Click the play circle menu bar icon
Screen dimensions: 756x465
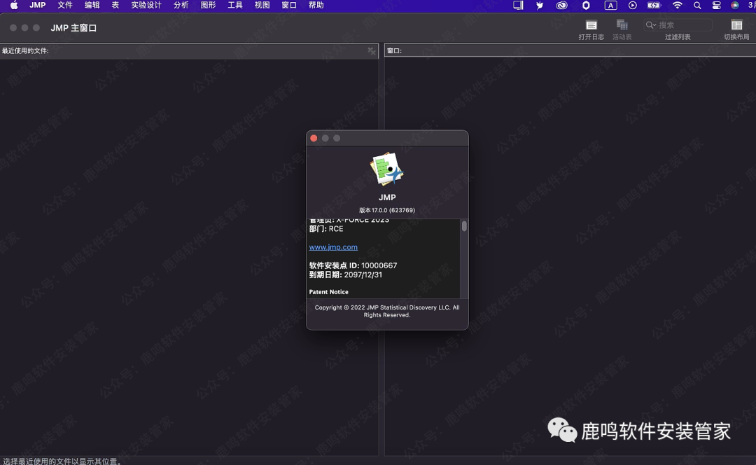[633, 6]
